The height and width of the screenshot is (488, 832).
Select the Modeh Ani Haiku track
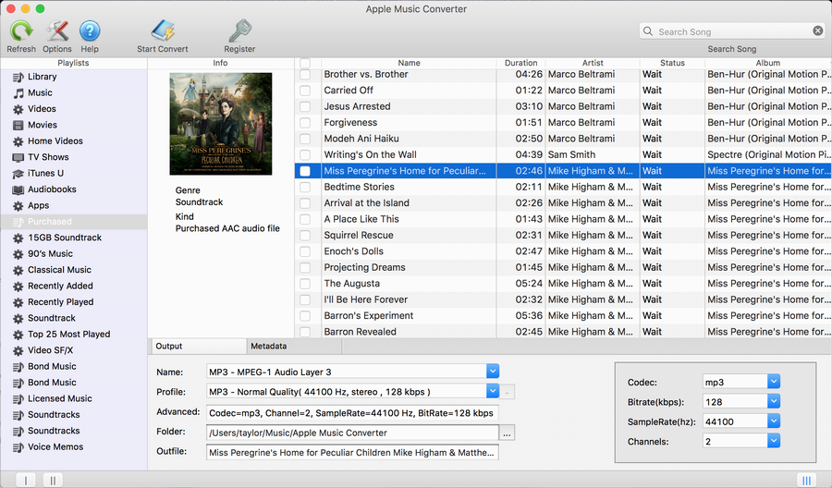(563, 139)
